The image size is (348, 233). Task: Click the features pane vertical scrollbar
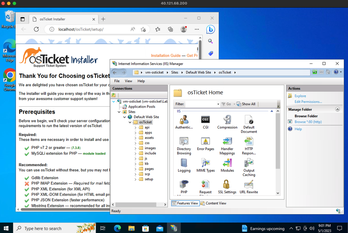pos(278,141)
